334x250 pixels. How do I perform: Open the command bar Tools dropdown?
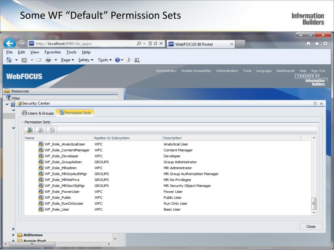pos(105,60)
